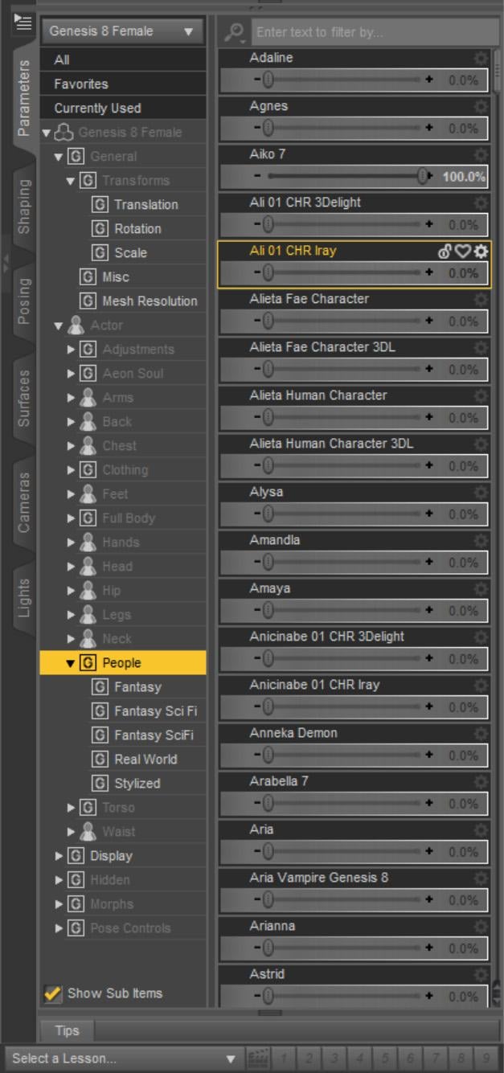Select the Favorites filter
The image size is (504, 1073).
tap(123, 84)
